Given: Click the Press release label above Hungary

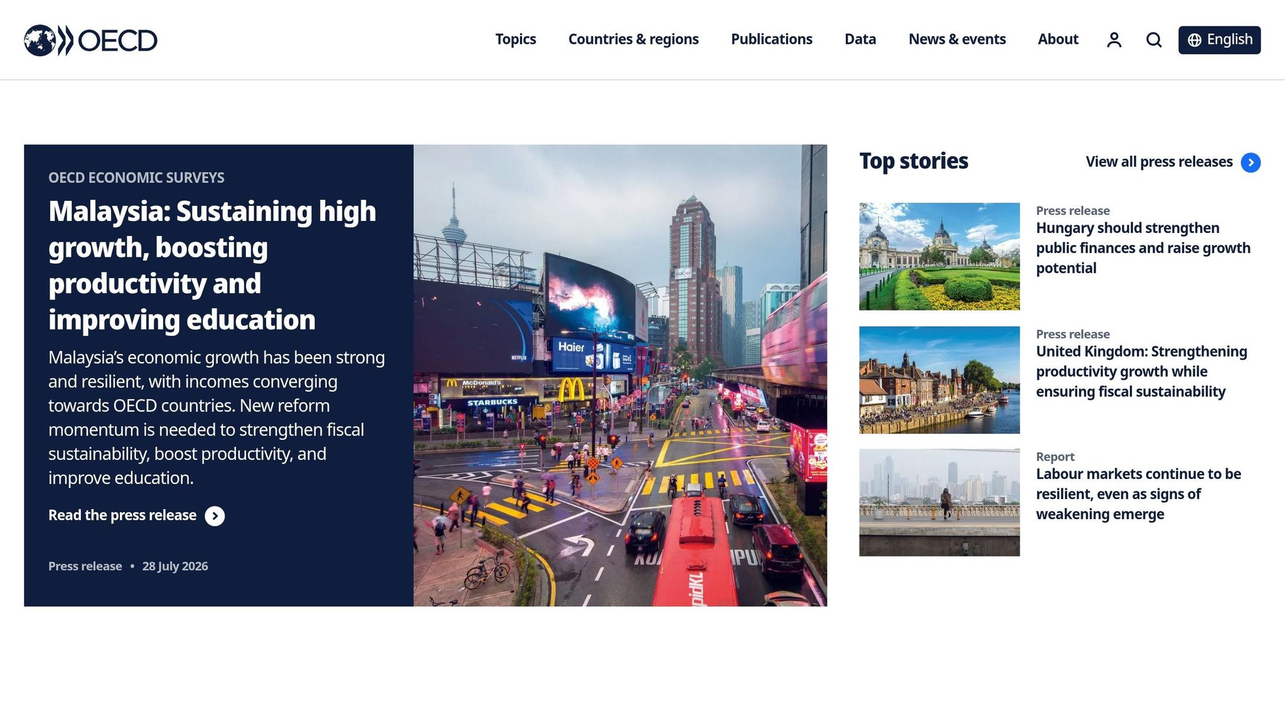Looking at the screenshot, I should point(1073,211).
